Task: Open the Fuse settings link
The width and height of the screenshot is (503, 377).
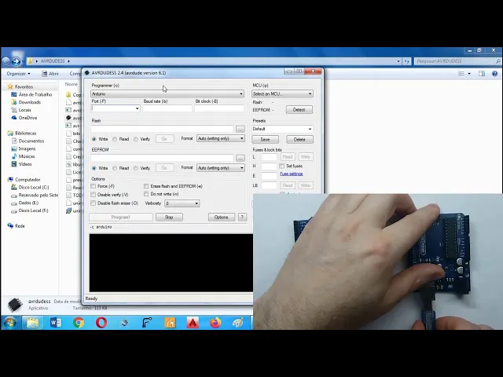Action: [292, 174]
